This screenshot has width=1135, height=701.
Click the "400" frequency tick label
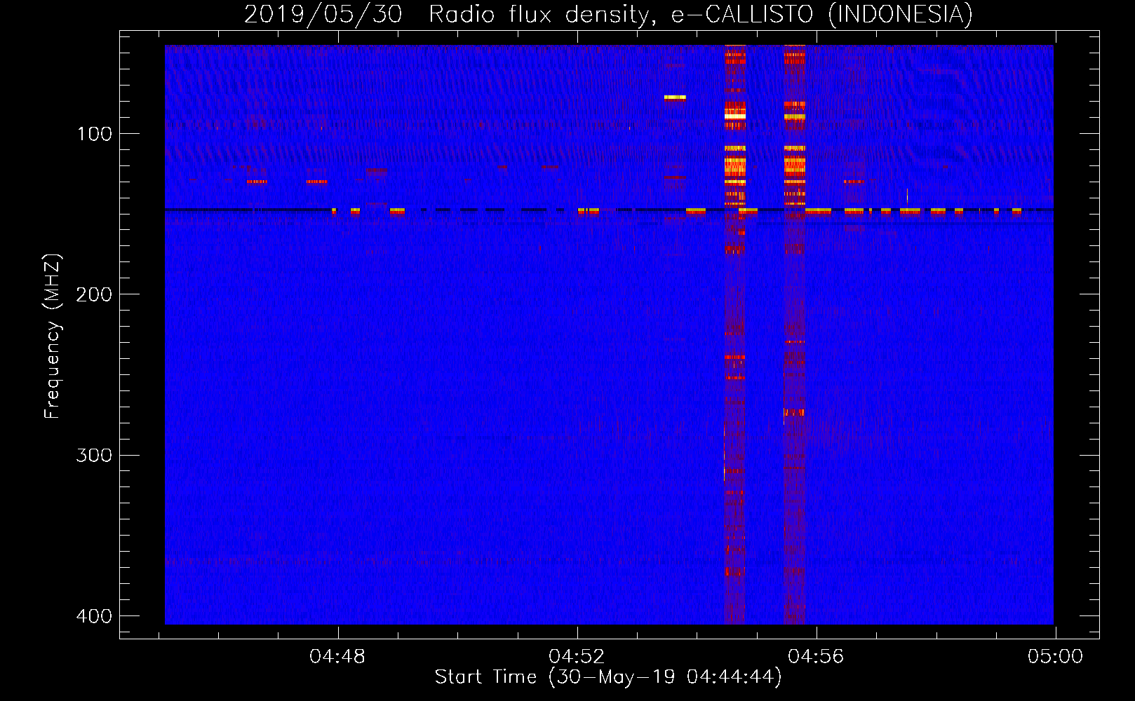pos(94,616)
